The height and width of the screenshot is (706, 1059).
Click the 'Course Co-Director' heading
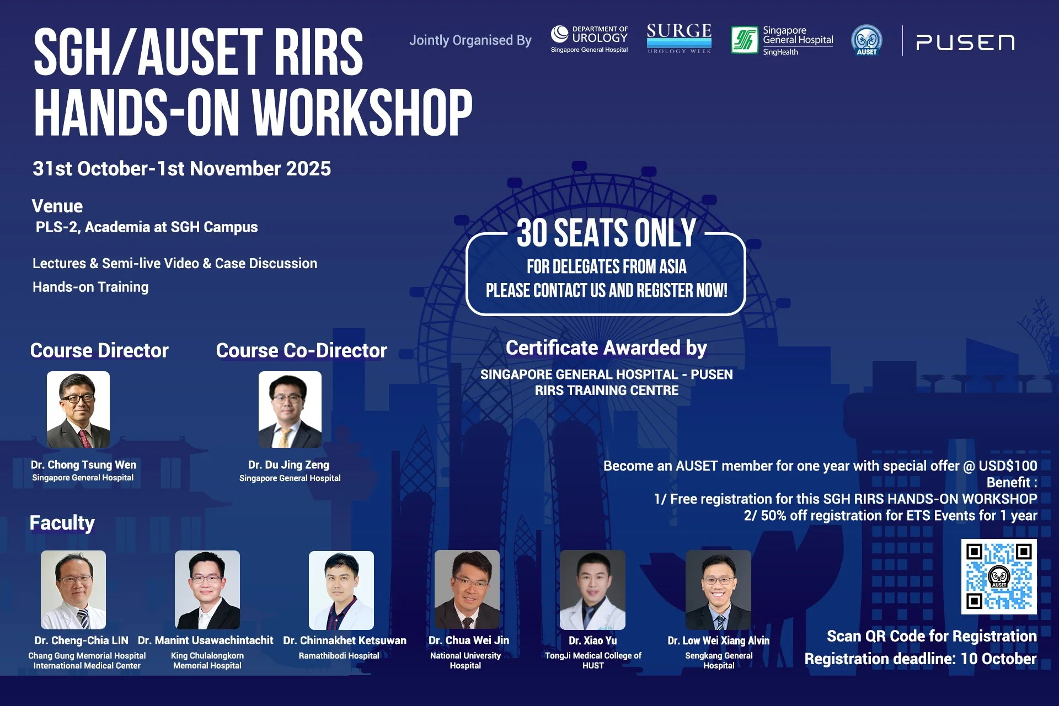point(302,351)
